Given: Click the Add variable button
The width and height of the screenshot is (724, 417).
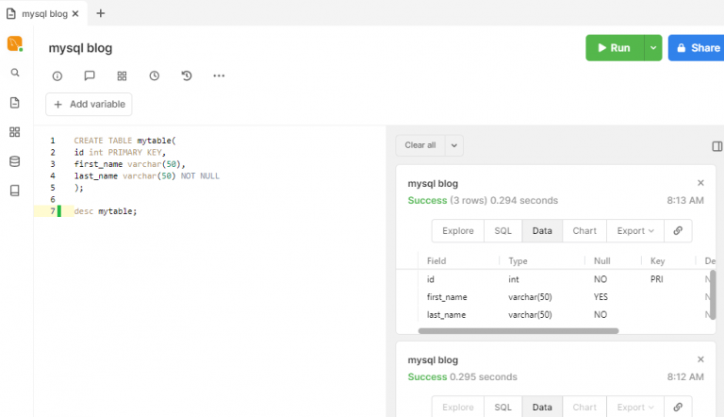Looking at the screenshot, I should click(x=90, y=104).
